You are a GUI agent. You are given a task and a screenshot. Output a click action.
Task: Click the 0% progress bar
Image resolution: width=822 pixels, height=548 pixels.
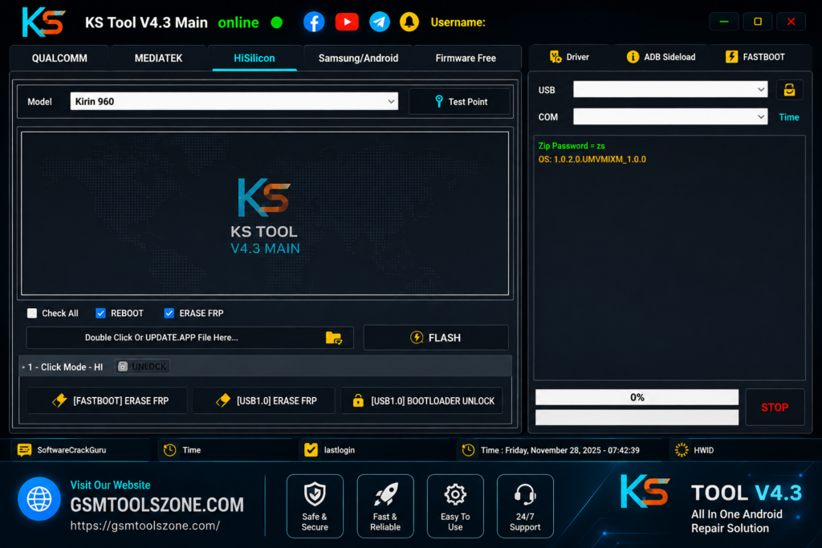point(637,397)
